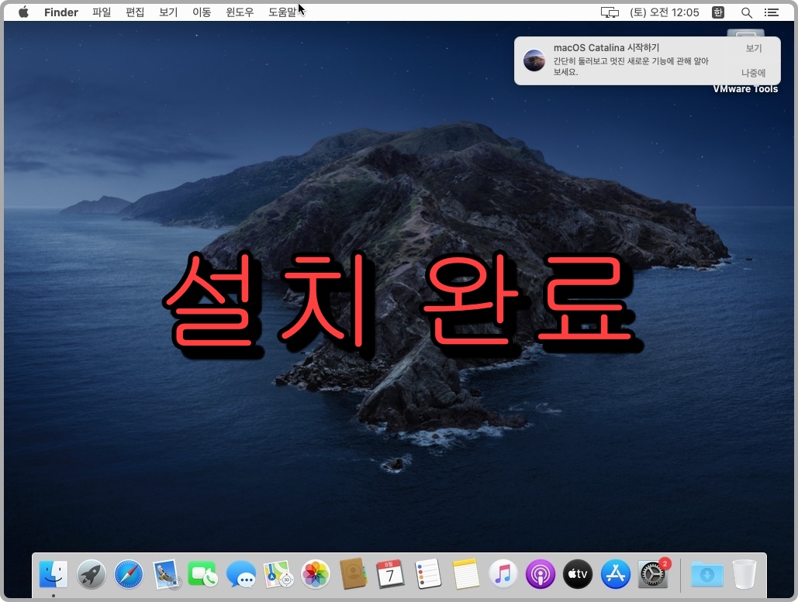Open Launchpad from the Dock
This screenshot has height=602, width=798.
click(x=91, y=574)
